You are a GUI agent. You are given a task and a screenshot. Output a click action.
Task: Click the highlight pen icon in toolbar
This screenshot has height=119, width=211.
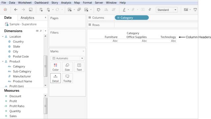pyautogui.click(x=124, y=10)
